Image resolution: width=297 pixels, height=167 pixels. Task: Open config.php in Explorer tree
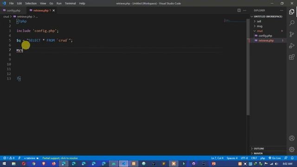[265, 36]
